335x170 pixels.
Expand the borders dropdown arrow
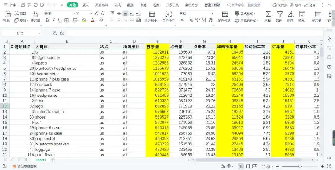(70, 20)
